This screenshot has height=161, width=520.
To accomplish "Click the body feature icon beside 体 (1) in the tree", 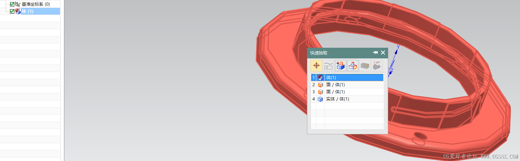I will [x=18, y=11].
